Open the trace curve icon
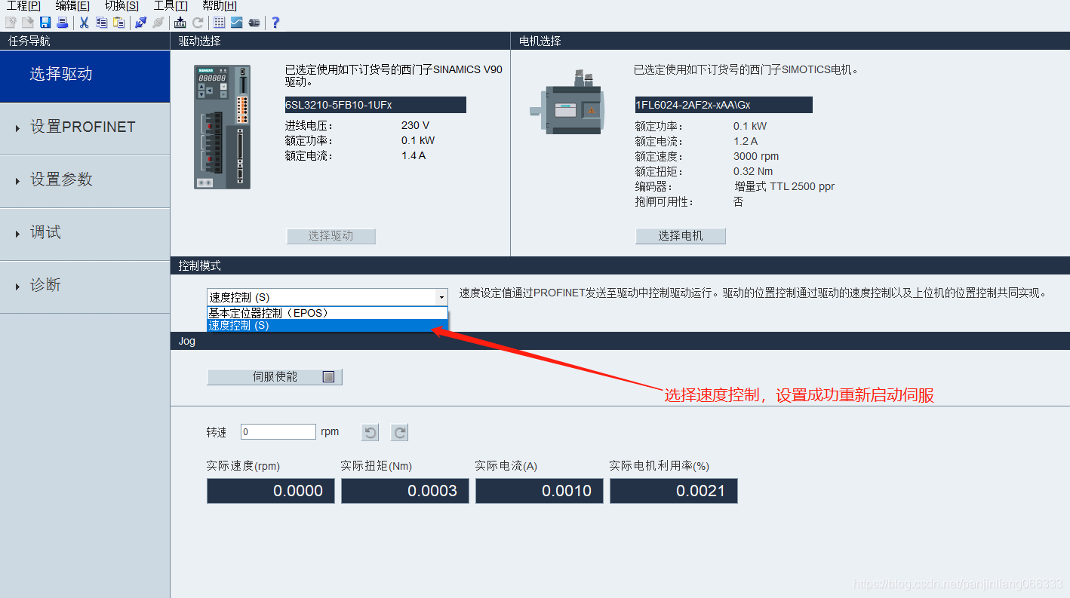The image size is (1070, 598). click(x=237, y=23)
